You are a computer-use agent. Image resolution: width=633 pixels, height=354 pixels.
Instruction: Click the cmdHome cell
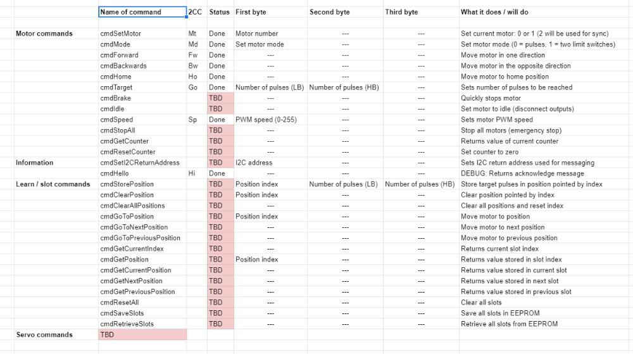(x=142, y=77)
